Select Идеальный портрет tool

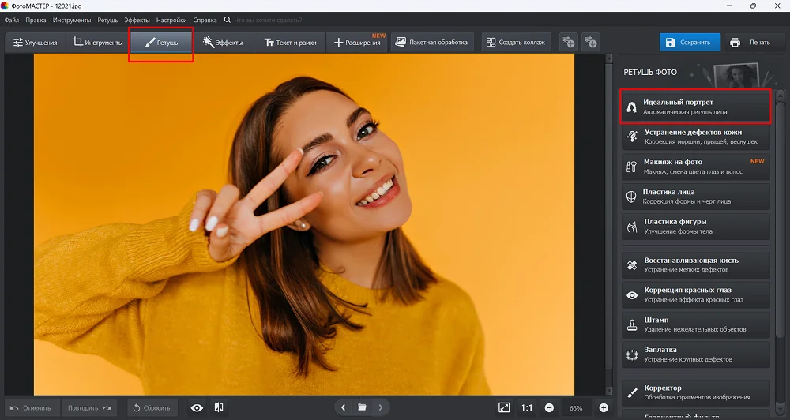click(x=695, y=107)
